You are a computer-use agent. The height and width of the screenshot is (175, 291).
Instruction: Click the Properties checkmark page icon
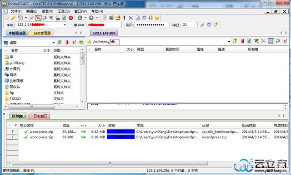137,18
